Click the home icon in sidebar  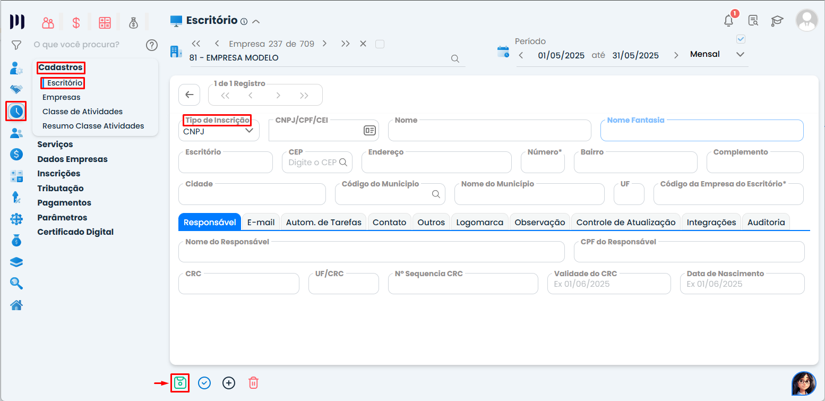click(x=16, y=305)
